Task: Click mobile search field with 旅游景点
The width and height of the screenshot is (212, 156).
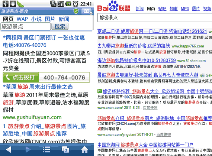Action: [26, 26]
